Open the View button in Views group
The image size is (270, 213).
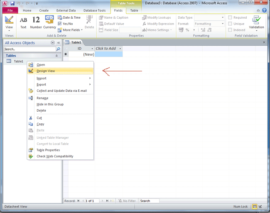tap(9, 24)
